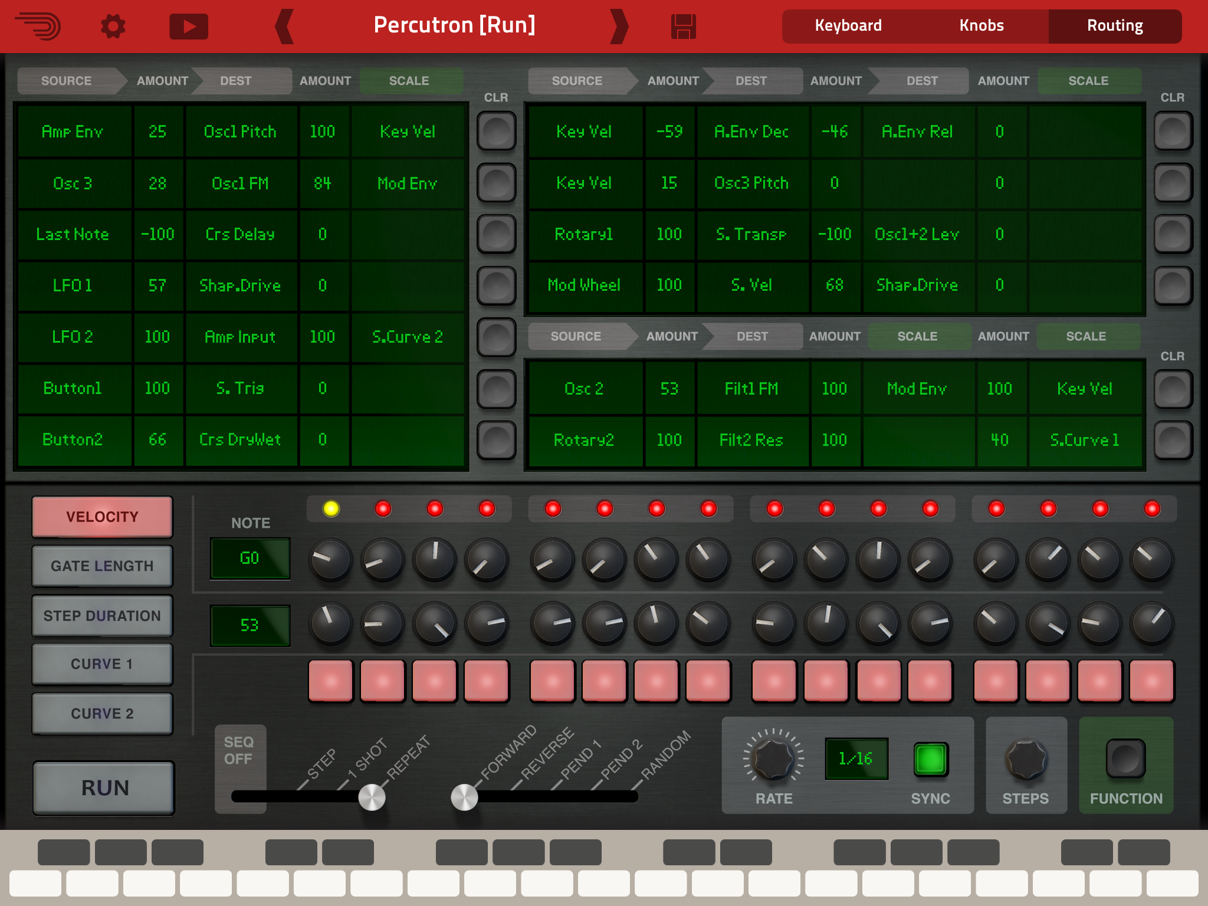This screenshot has width=1208, height=906.
Task: Clear the Amp Env routing row
Action: (497, 131)
